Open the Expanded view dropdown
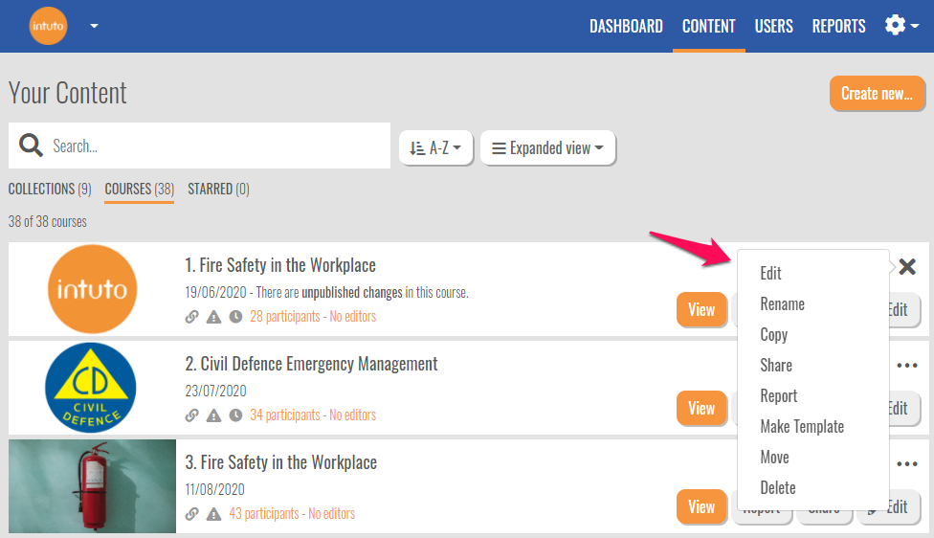This screenshot has width=934, height=538. click(x=547, y=148)
